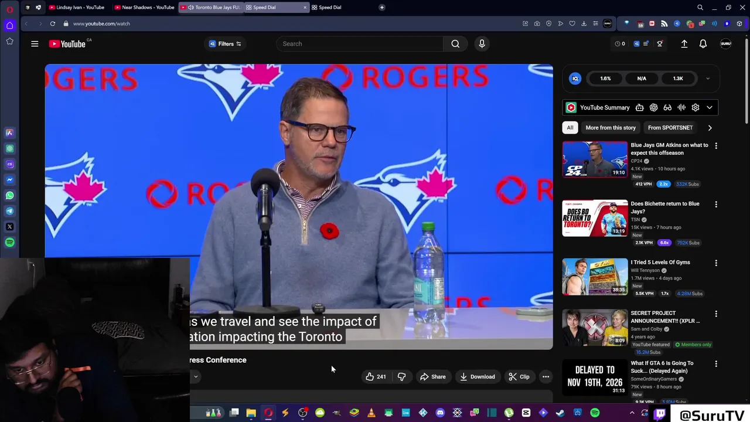Open the SURU account avatar menu
The height and width of the screenshot is (422, 750).
point(725,44)
